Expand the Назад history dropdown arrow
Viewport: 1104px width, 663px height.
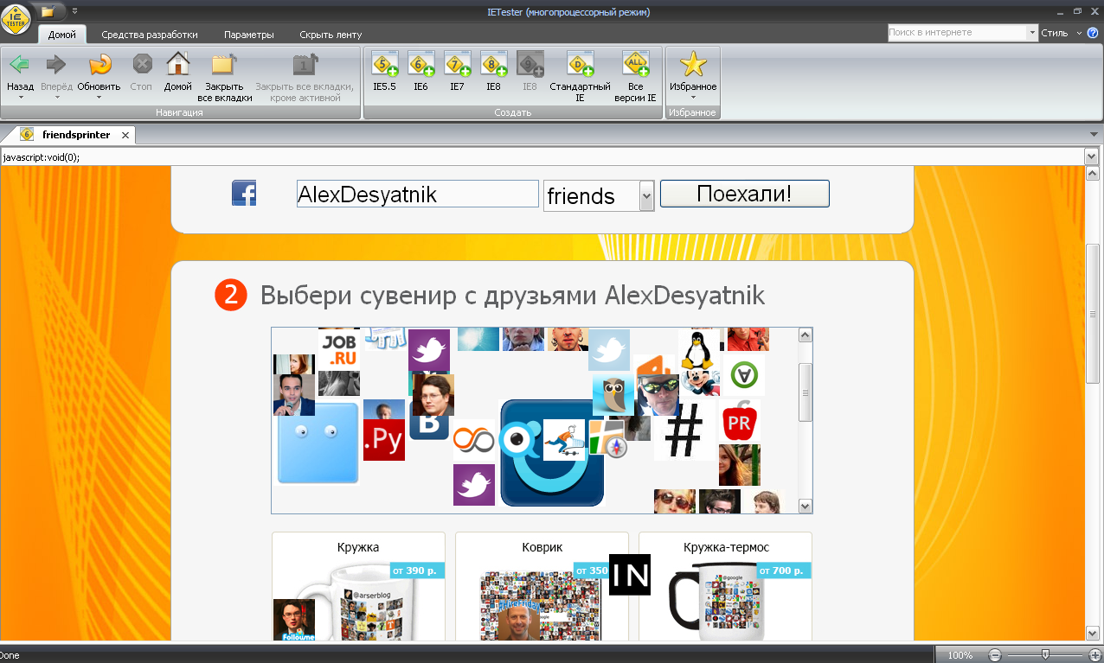pyautogui.click(x=20, y=97)
